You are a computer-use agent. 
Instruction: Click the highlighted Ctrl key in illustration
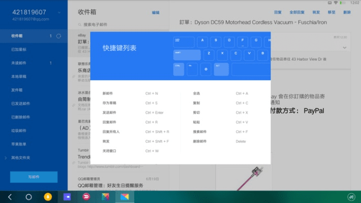(x=178, y=69)
